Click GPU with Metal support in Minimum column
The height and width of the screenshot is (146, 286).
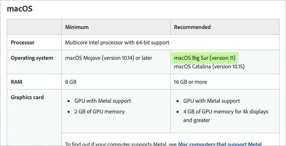pos(102,101)
